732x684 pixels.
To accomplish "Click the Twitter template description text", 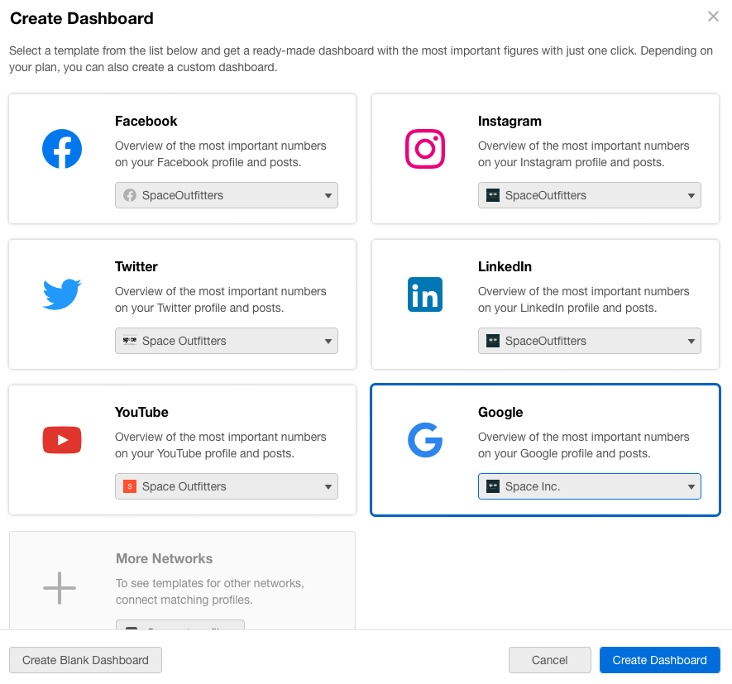I will coord(220,299).
